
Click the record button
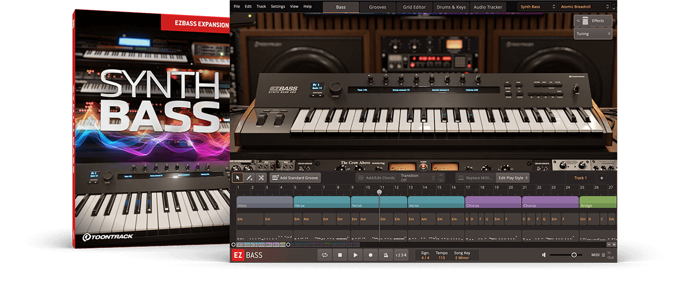click(x=370, y=255)
